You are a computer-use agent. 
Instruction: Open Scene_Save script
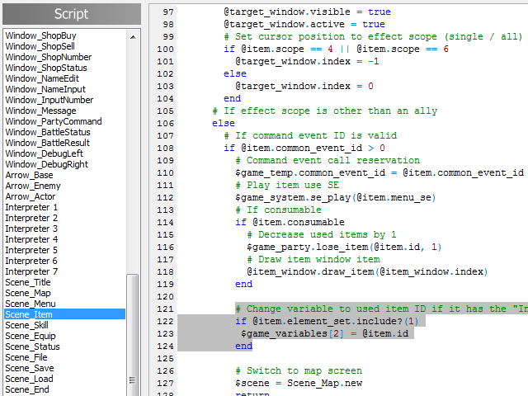click(30, 368)
